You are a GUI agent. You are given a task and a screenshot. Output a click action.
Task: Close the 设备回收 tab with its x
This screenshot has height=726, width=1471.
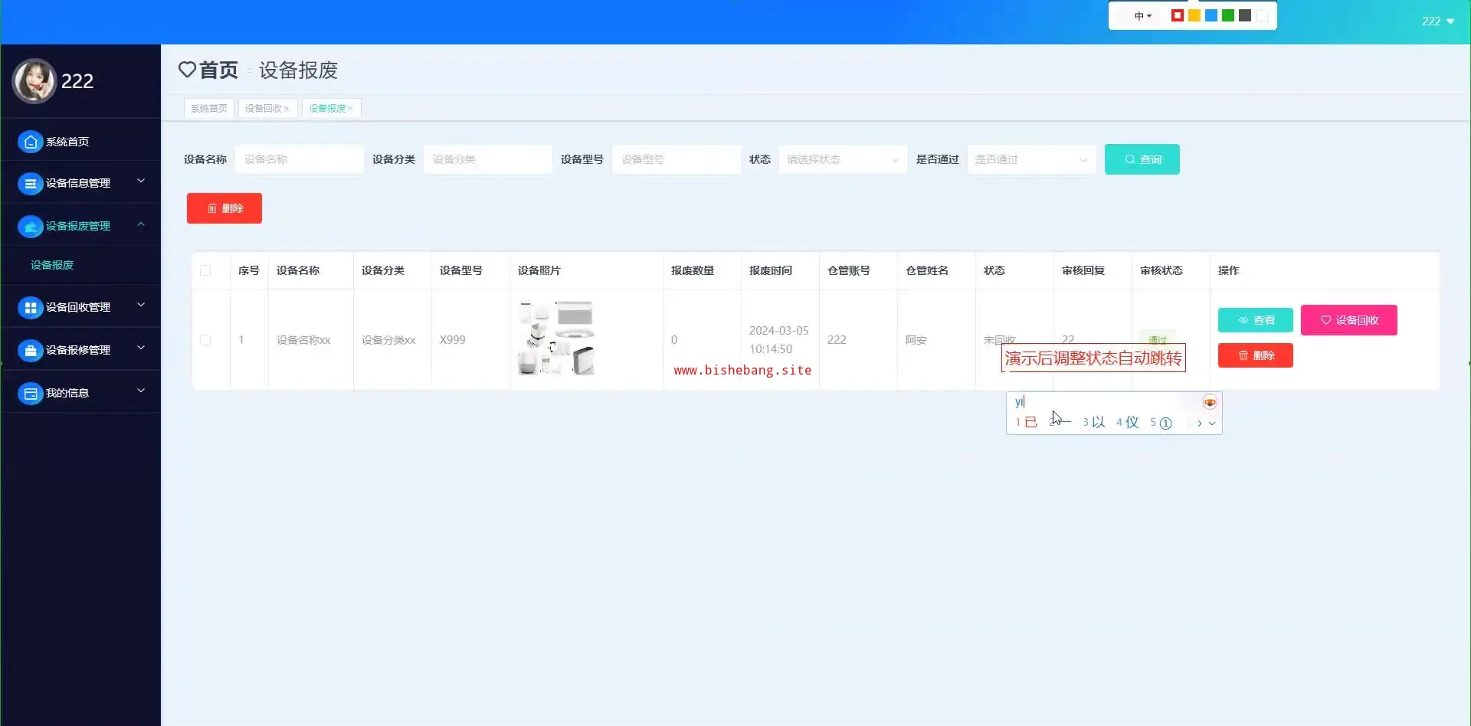click(287, 109)
